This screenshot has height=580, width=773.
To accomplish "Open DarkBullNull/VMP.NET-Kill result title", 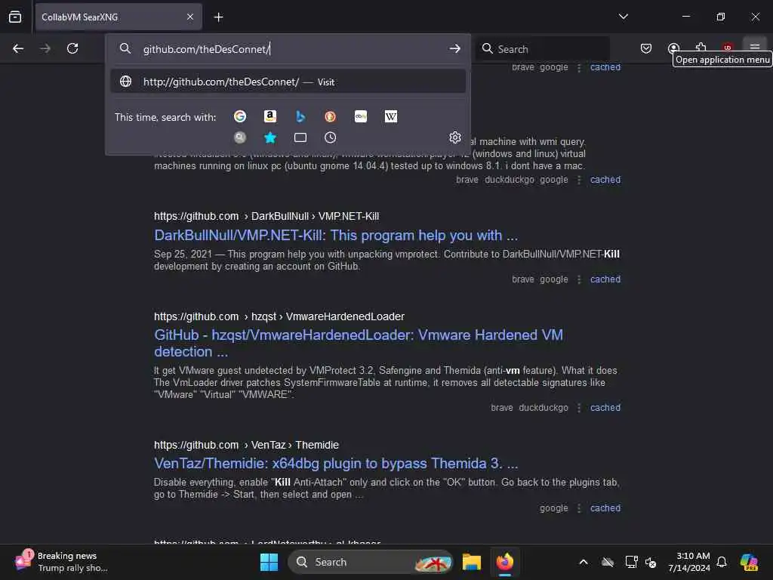I will point(336,236).
